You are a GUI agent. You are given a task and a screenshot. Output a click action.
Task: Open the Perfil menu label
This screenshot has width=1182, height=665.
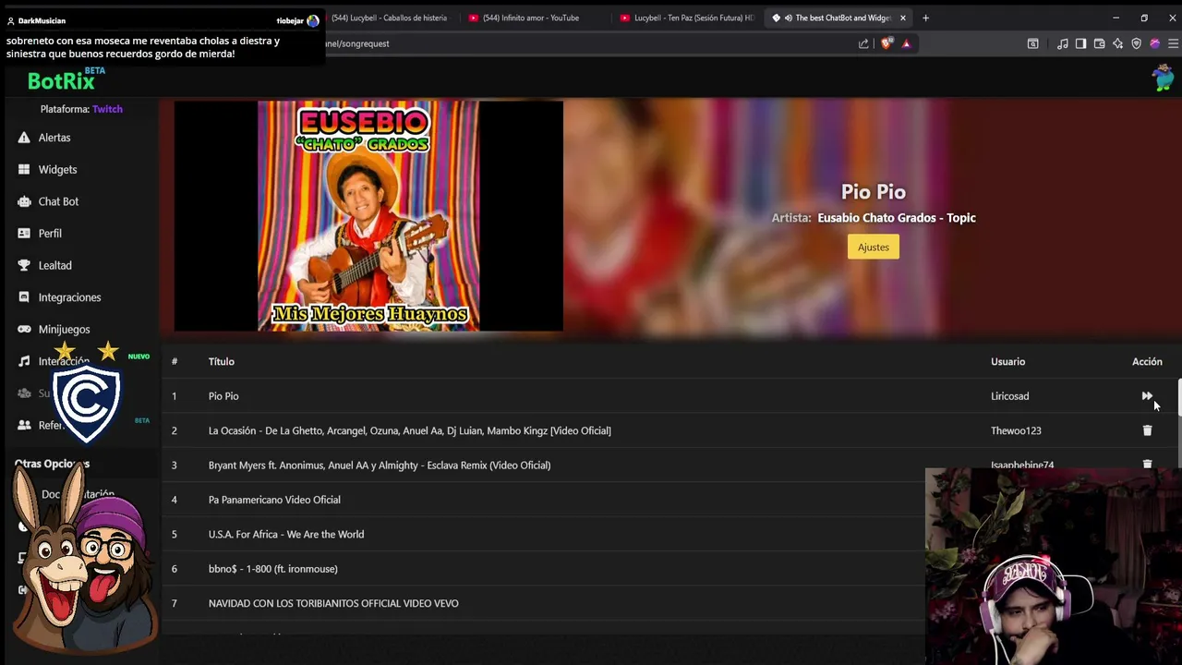[50, 234]
